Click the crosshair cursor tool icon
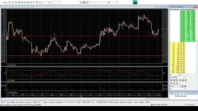 95,2
